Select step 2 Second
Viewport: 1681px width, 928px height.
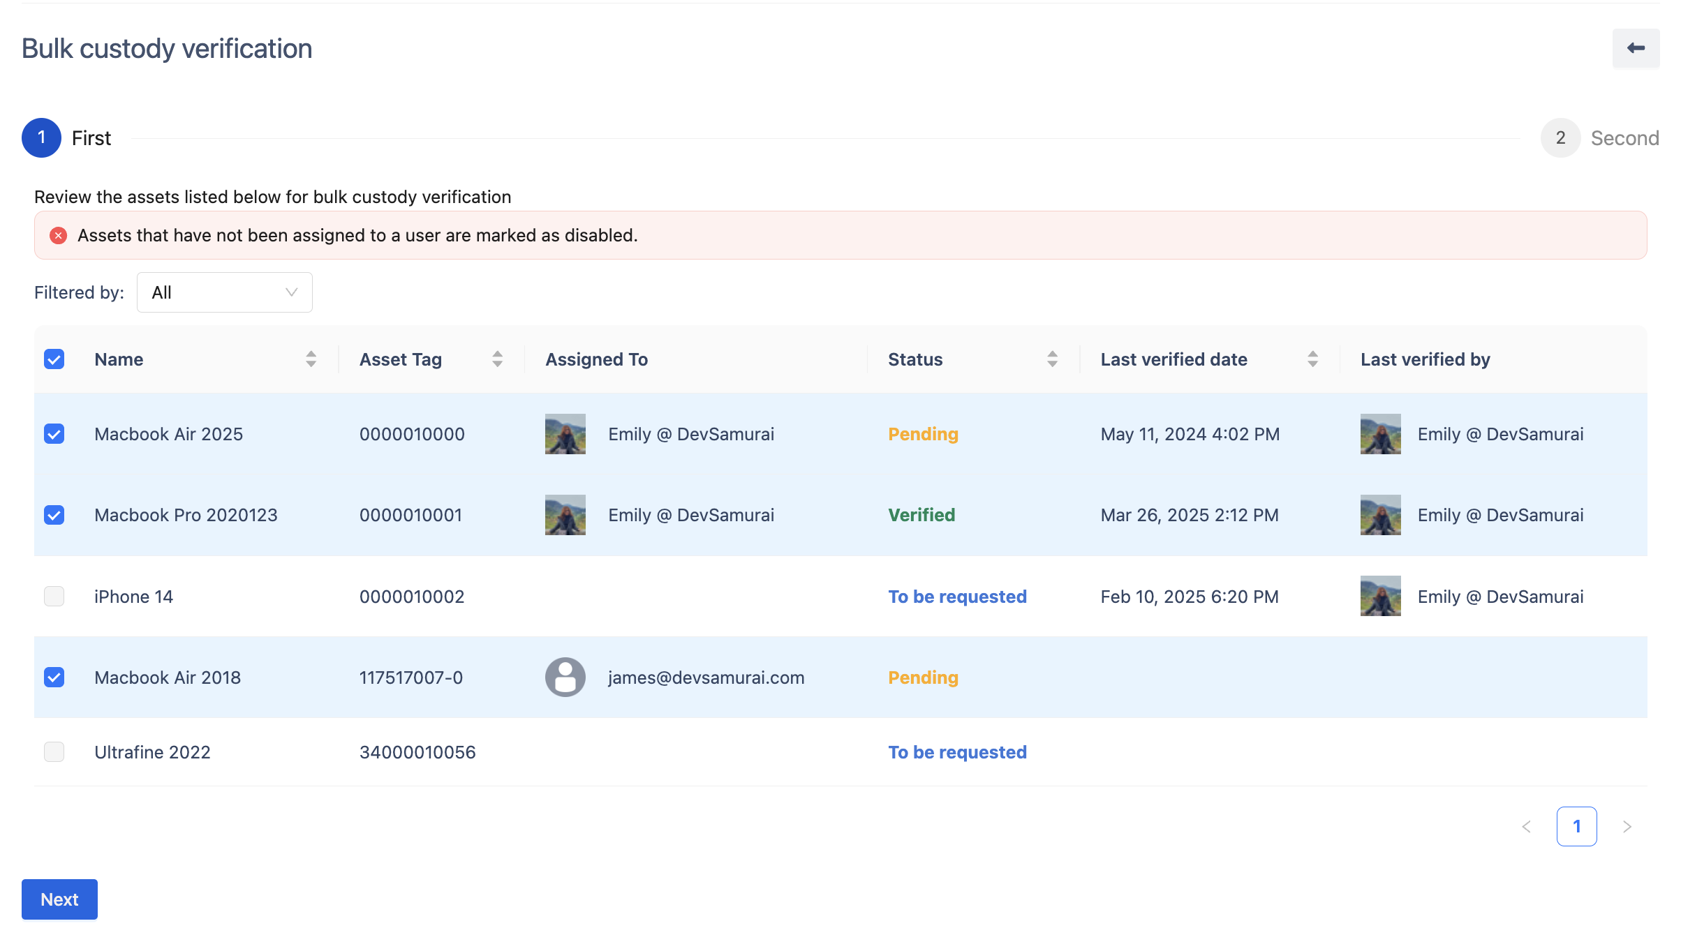click(x=1560, y=138)
